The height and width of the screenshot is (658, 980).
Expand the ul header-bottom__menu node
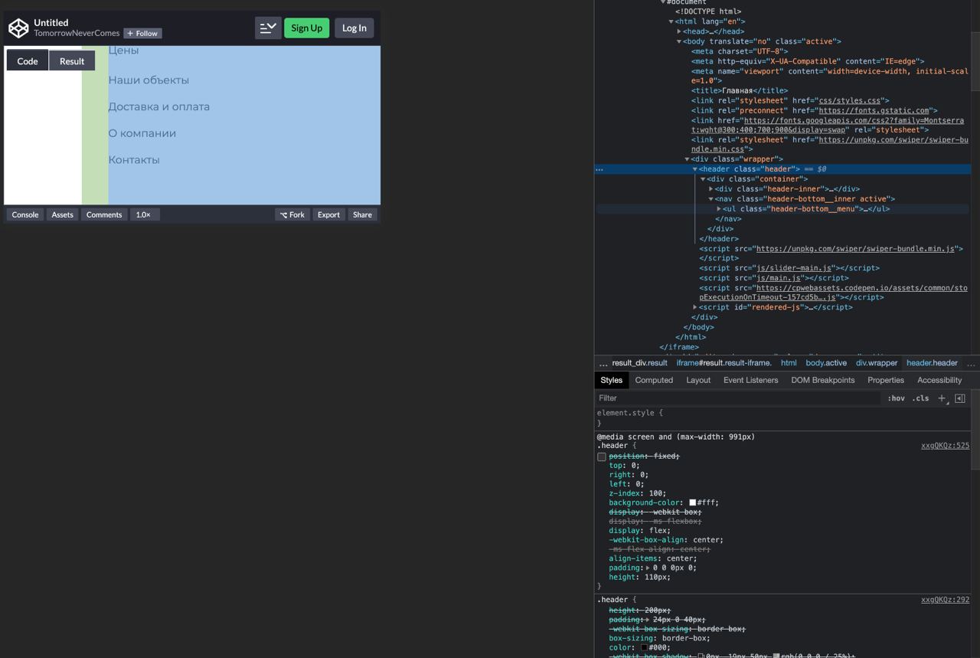coord(719,209)
